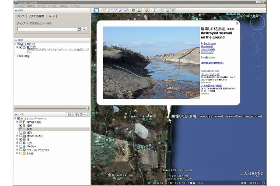280x186 pixels.
Task: Switch to the ルート tab
Action: pyautogui.click(x=53, y=16)
